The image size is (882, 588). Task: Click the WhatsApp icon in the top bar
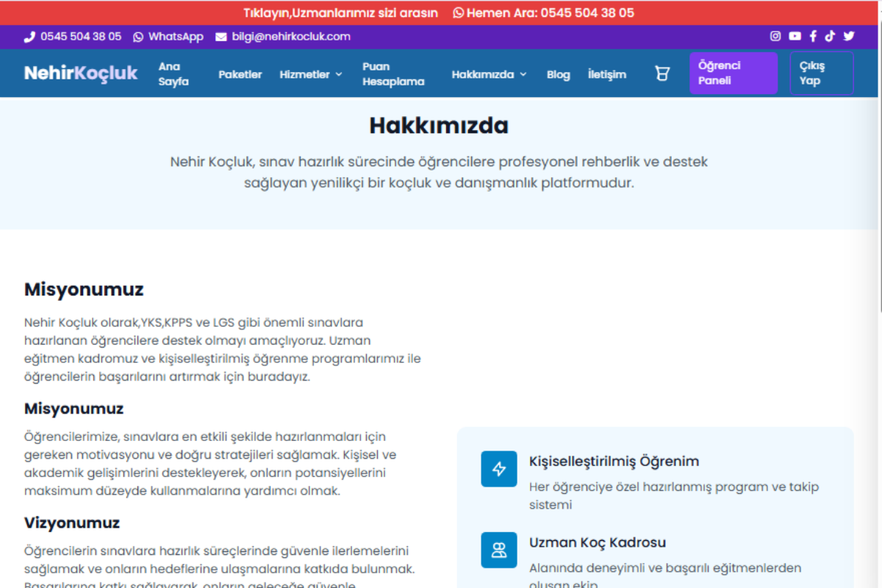pos(137,36)
